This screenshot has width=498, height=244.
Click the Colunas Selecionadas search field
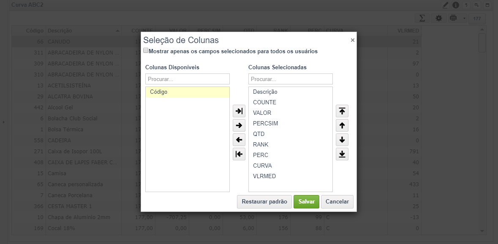[291, 79]
